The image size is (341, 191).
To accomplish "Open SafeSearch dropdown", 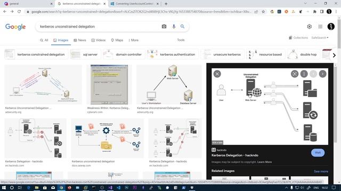I will pyautogui.click(x=320, y=38).
